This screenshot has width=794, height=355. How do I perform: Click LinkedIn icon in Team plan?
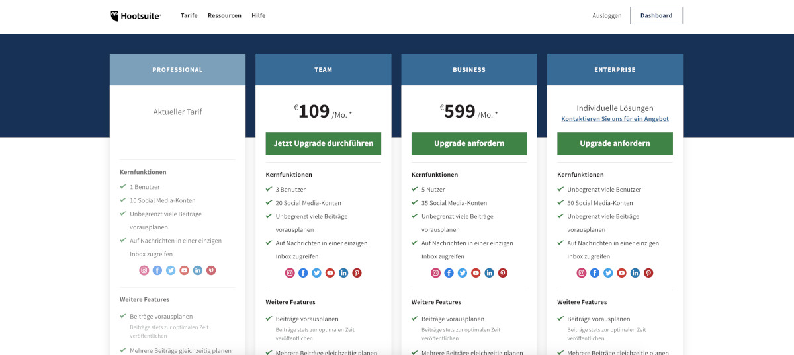point(343,273)
